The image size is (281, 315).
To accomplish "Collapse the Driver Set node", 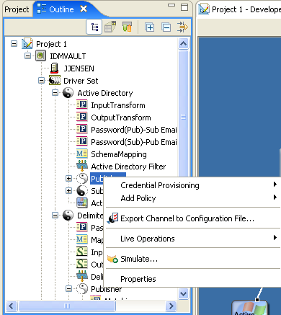I will click(x=42, y=81).
